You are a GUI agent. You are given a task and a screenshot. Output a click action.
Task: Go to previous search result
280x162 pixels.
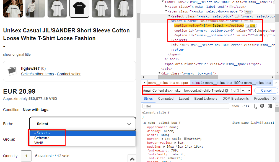pos(243,91)
